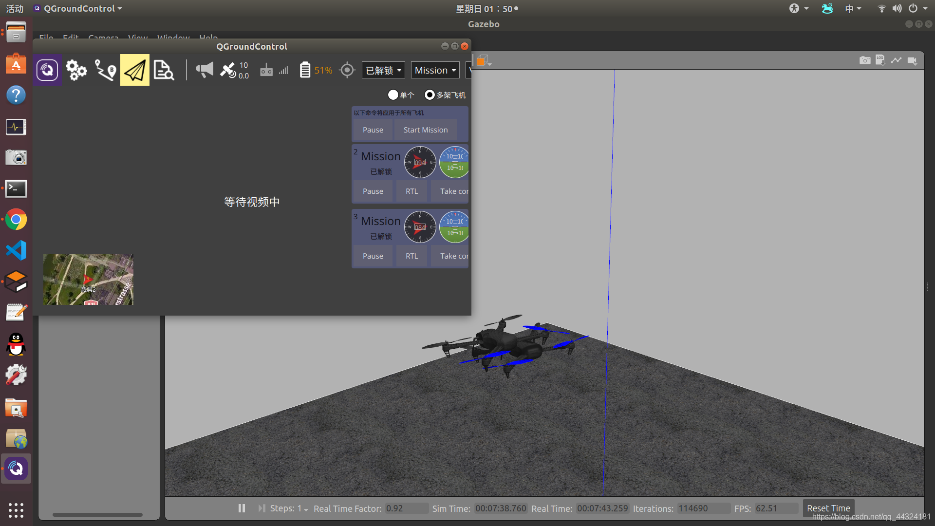Select the 单个 (single) radio button
Viewport: 935px width, 526px height.
coord(393,95)
